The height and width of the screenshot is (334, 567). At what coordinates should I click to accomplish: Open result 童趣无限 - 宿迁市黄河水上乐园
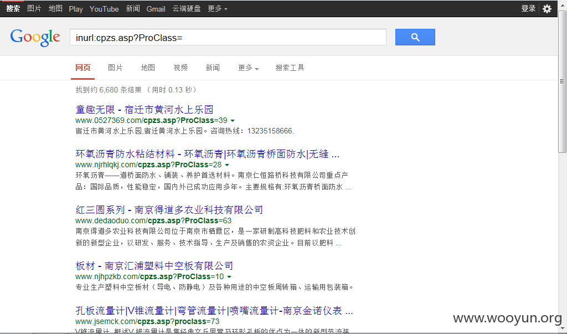pos(145,109)
